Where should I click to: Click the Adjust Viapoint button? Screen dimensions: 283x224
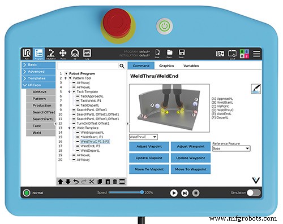click(x=149, y=147)
